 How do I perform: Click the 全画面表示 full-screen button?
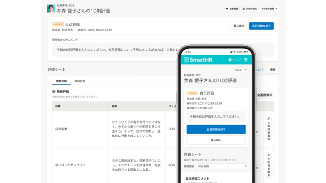click(x=264, y=95)
